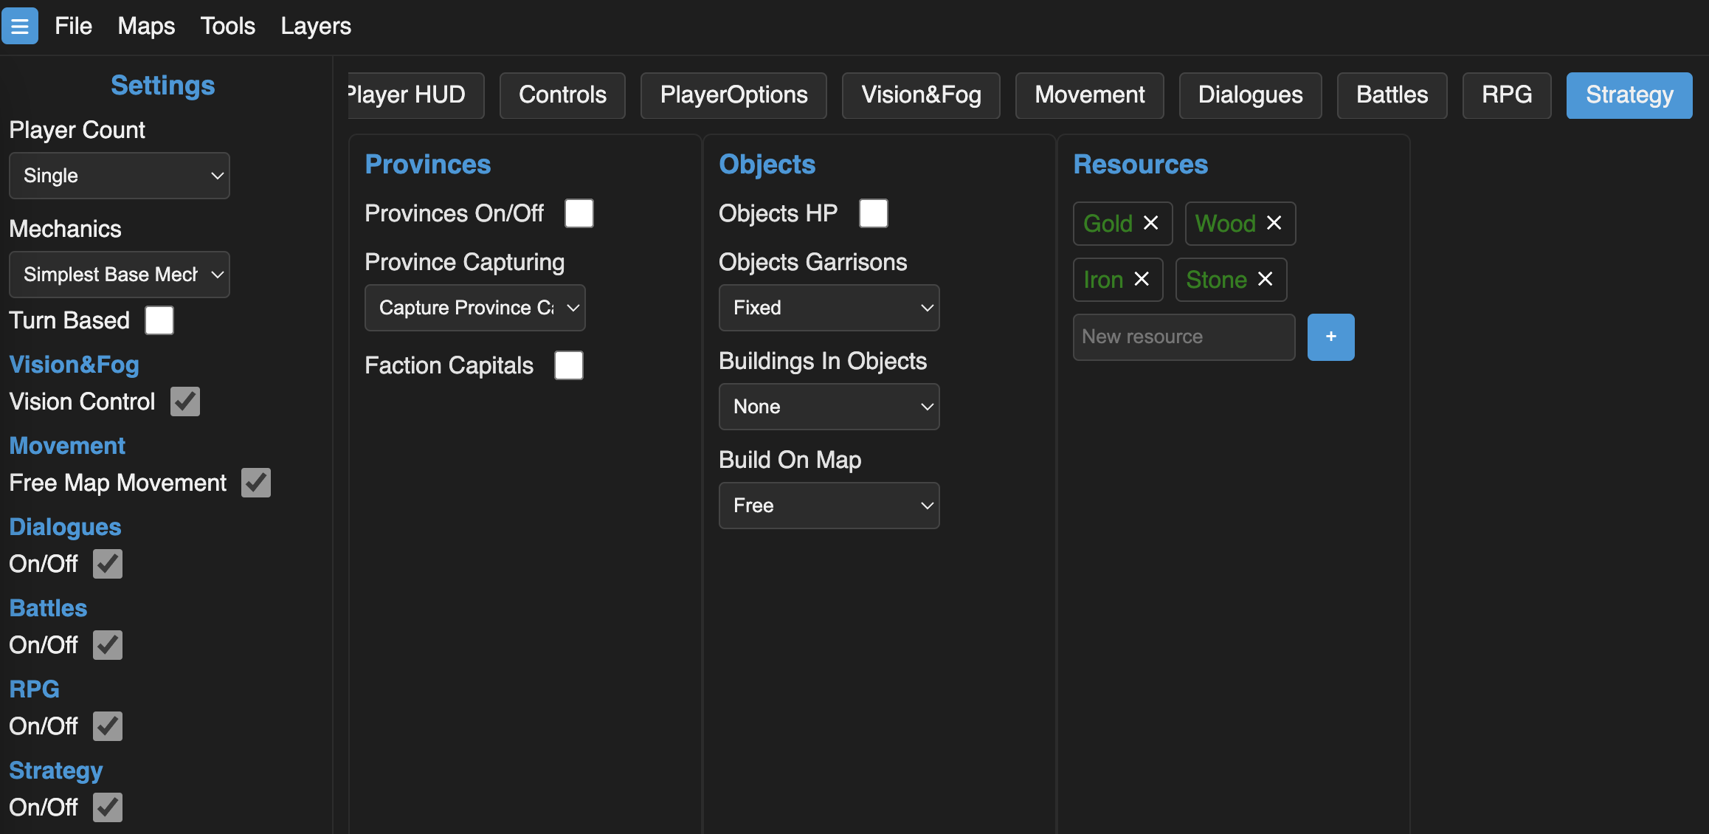Switch to the PlayerOptions tab
Viewport: 1709px width, 834px height.
click(733, 95)
